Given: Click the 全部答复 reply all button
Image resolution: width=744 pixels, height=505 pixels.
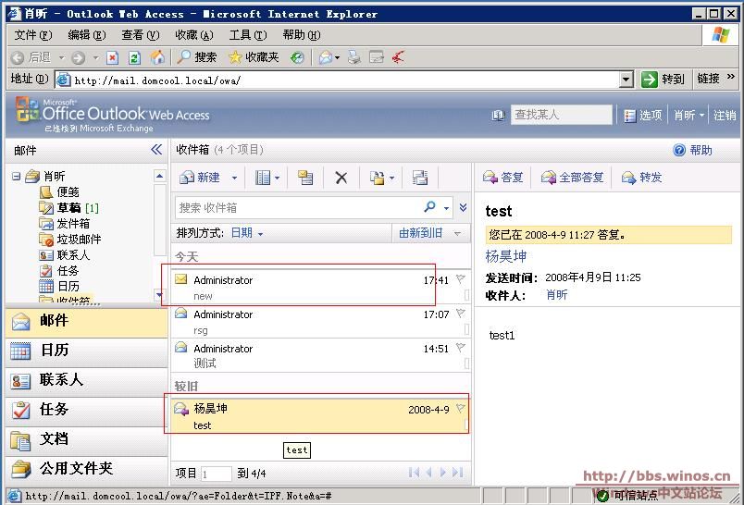Looking at the screenshot, I should point(572,178).
